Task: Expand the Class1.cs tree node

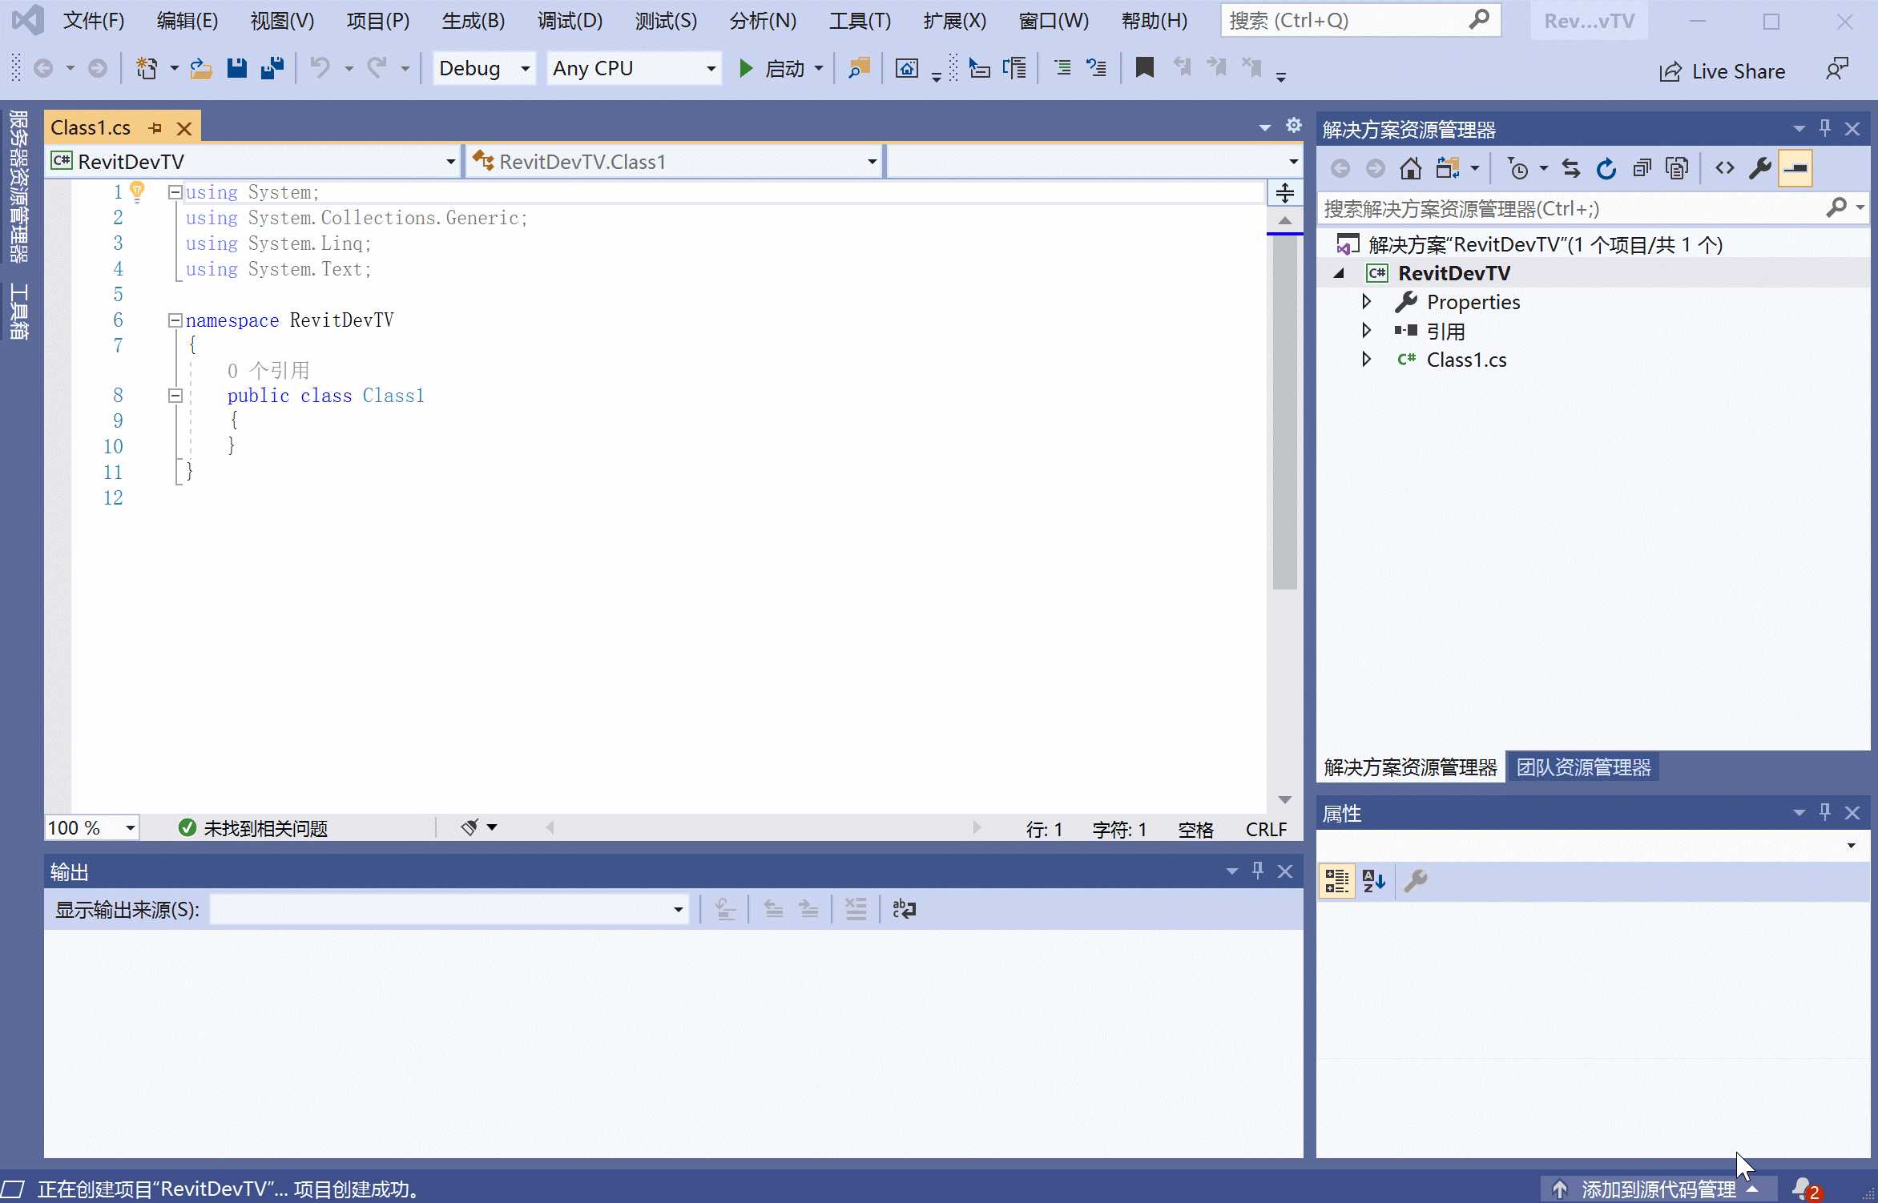Action: (1367, 359)
